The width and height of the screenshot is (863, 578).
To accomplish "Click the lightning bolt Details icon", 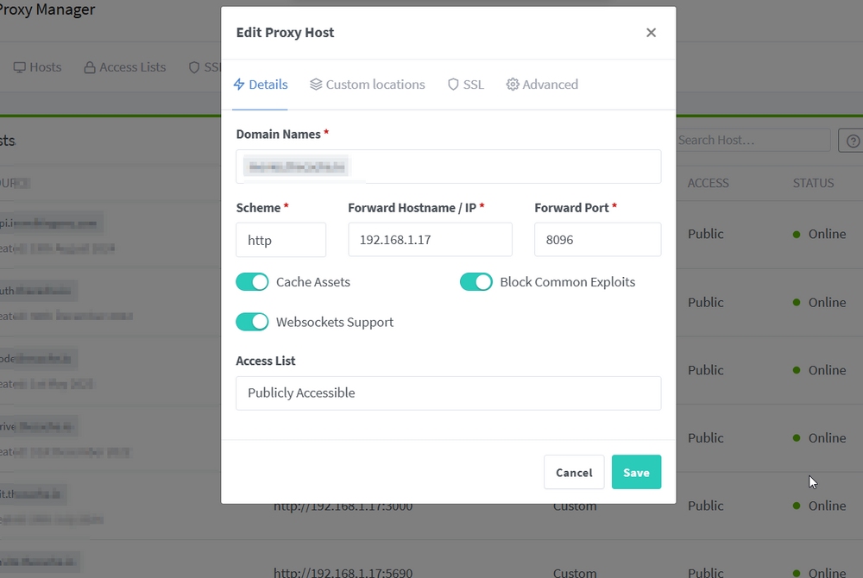I will coord(239,85).
